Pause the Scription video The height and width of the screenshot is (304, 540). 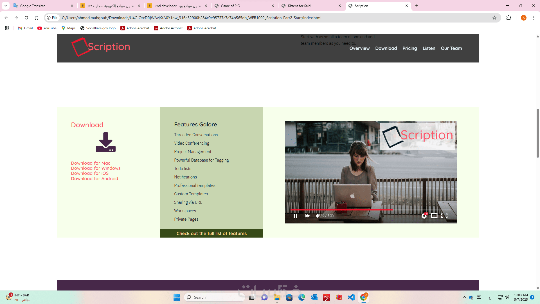295,216
